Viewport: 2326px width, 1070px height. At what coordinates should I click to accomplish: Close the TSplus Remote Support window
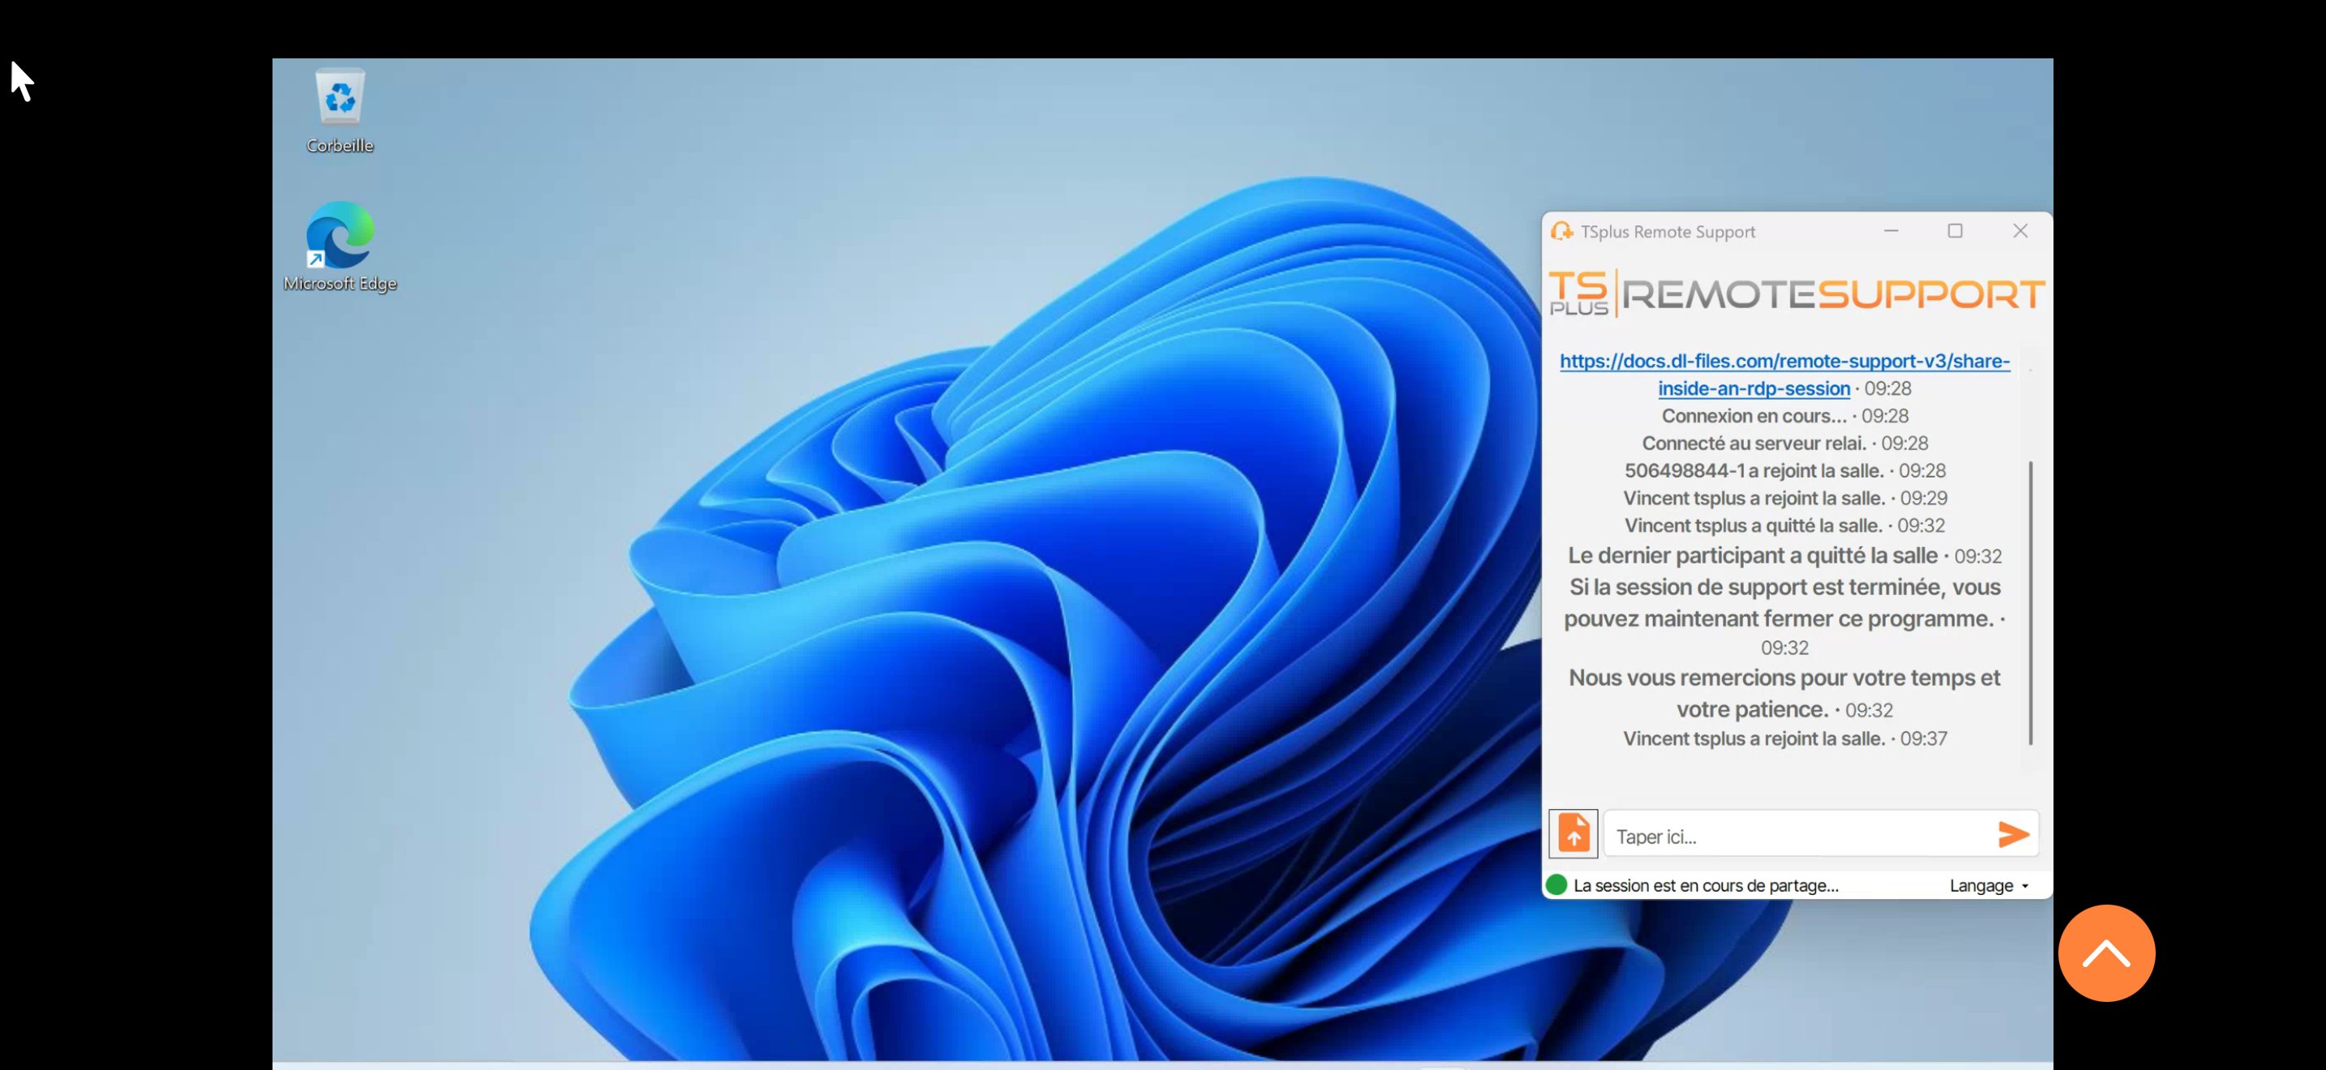pos(2020,231)
